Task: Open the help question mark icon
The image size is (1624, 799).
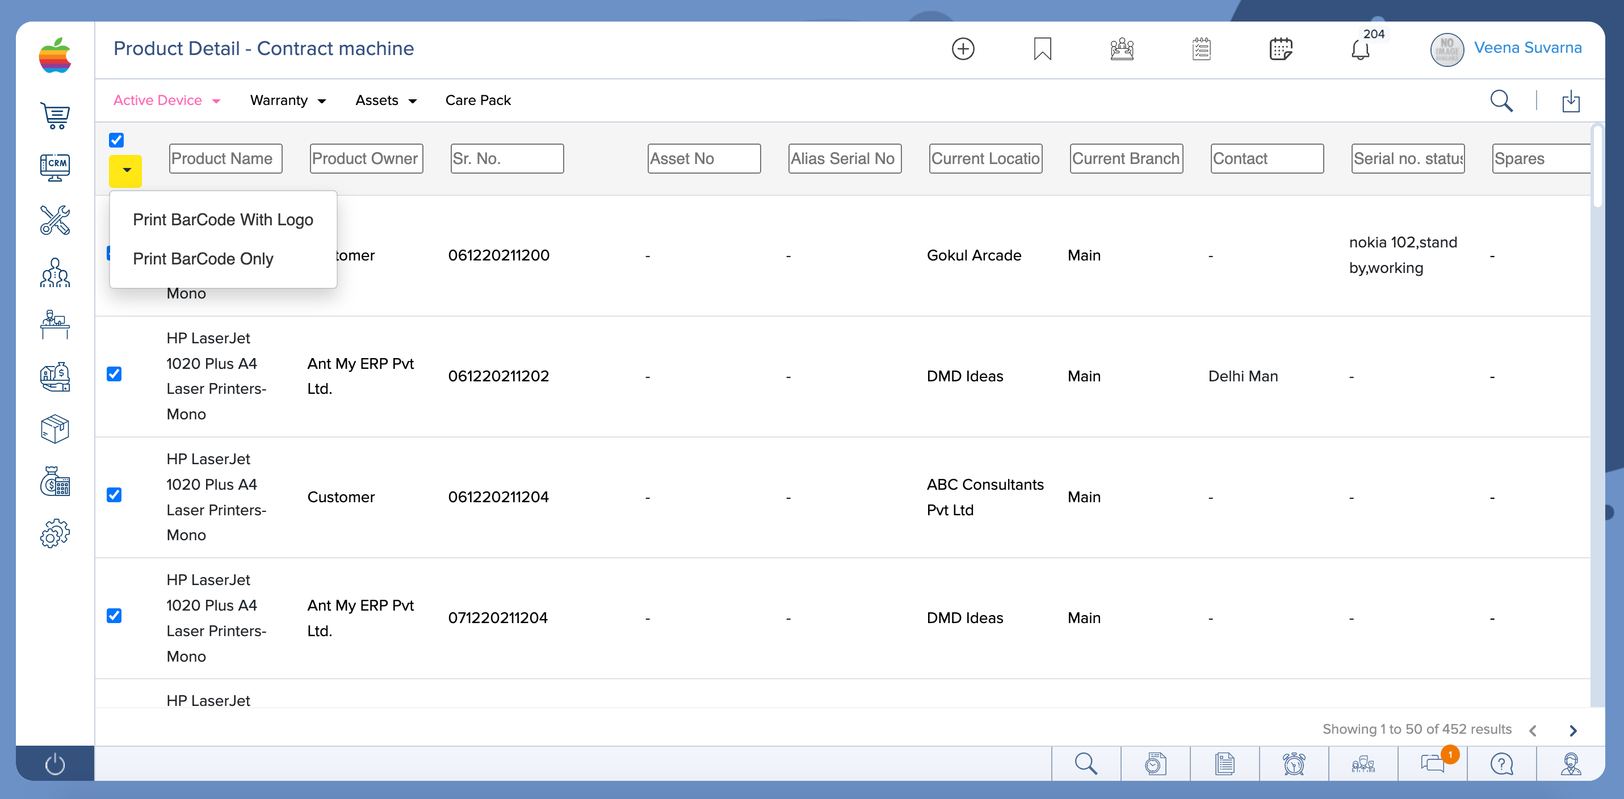Action: point(1502,764)
